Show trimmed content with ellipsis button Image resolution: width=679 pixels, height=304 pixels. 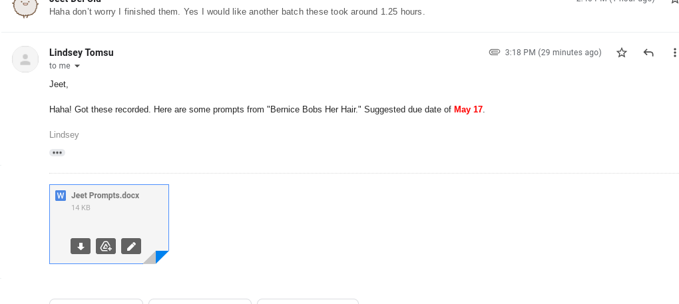[57, 152]
